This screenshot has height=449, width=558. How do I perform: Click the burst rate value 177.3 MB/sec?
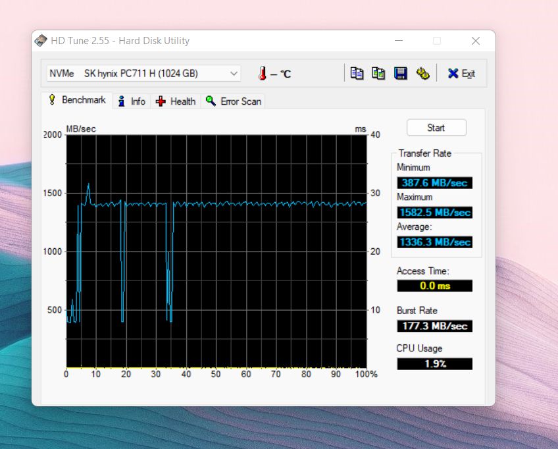coord(434,326)
